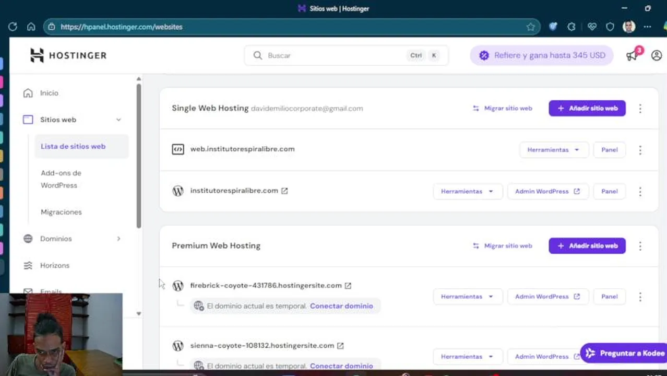Open Dominios in sidebar
The width and height of the screenshot is (667, 376).
(x=56, y=239)
